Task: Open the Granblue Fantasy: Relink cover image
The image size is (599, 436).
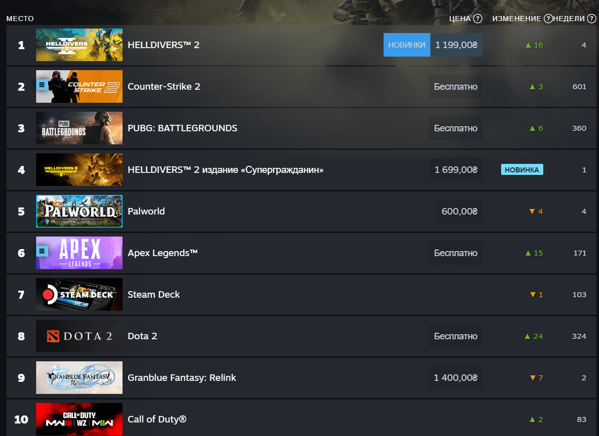Action: (79, 378)
